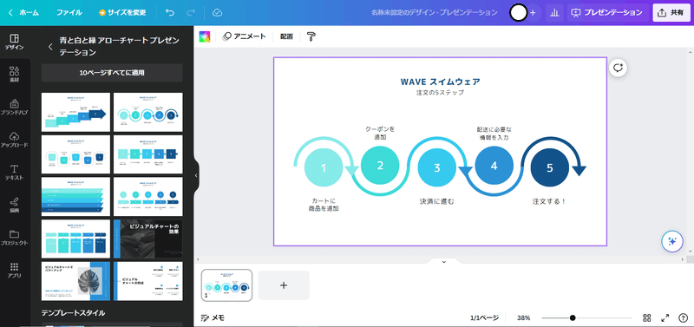Image resolution: width=694 pixels, height=327 pixels.
Task: Select circle number 5 on the slide
Action: click(x=550, y=167)
